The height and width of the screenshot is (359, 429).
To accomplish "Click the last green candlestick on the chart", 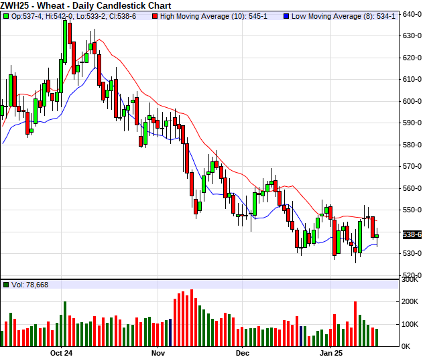I will click(377, 236).
